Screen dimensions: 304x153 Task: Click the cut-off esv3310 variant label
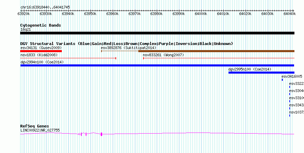[296, 98]
